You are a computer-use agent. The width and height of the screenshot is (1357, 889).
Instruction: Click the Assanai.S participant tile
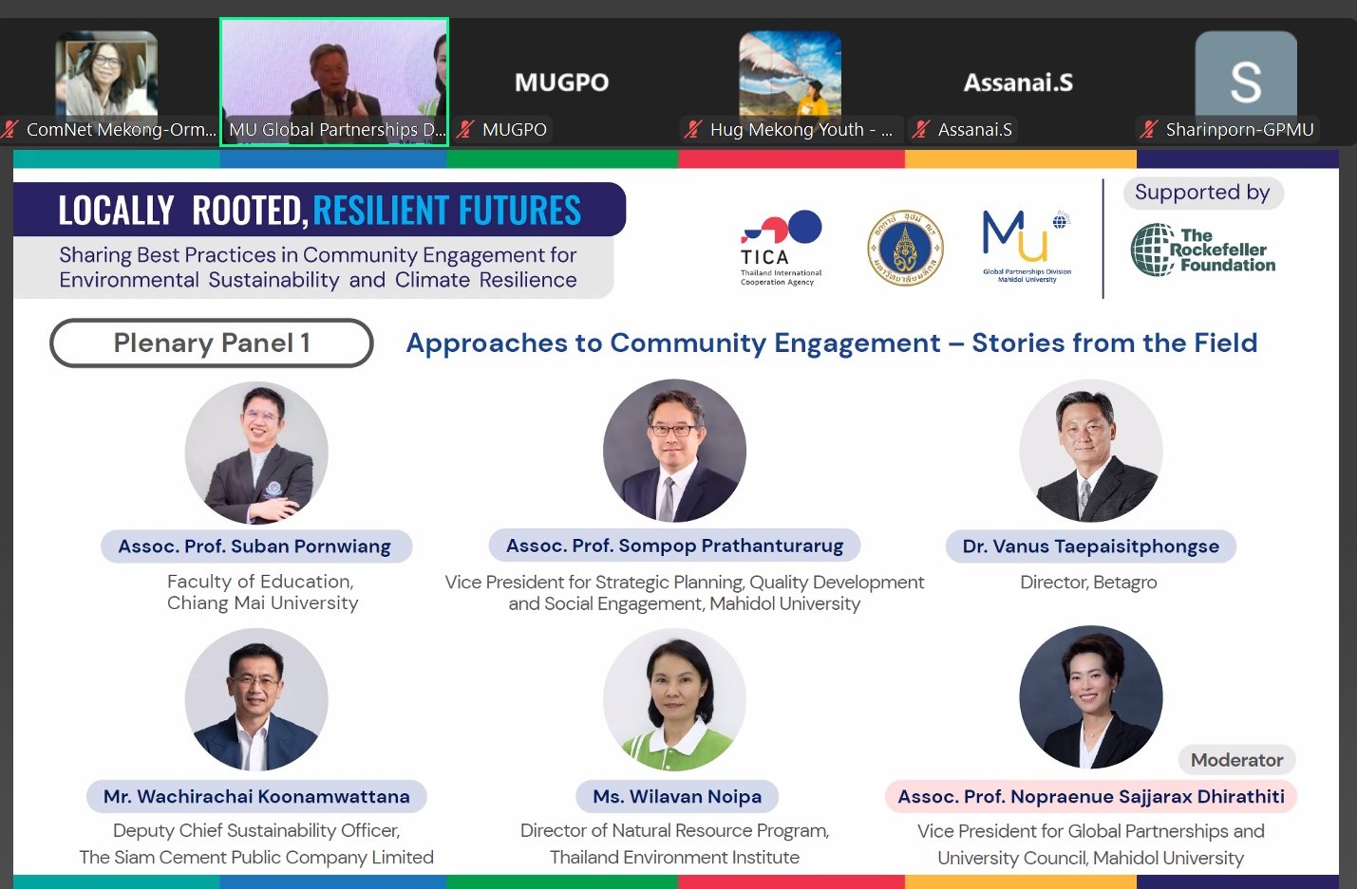tap(1018, 83)
